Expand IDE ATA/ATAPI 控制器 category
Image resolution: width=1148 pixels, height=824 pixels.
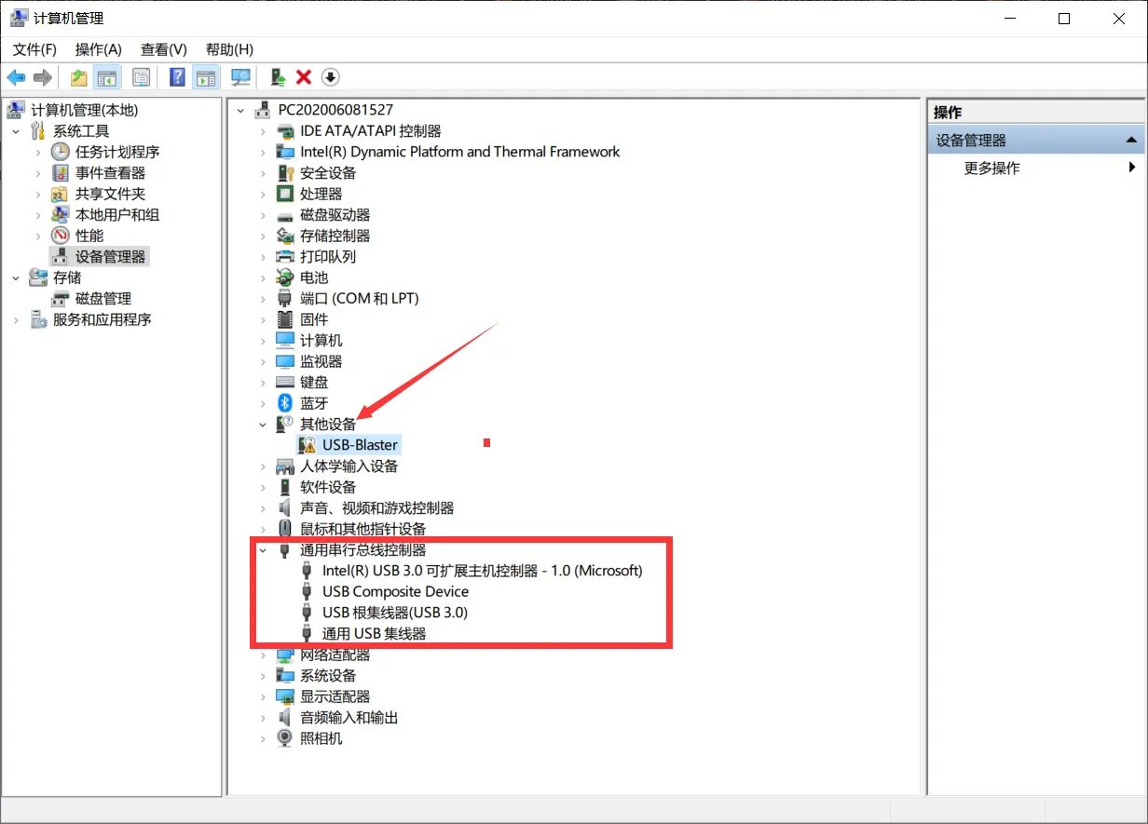click(264, 131)
